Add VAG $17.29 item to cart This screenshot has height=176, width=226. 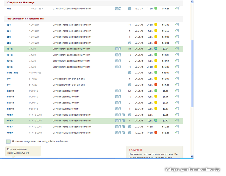[177, 8]
